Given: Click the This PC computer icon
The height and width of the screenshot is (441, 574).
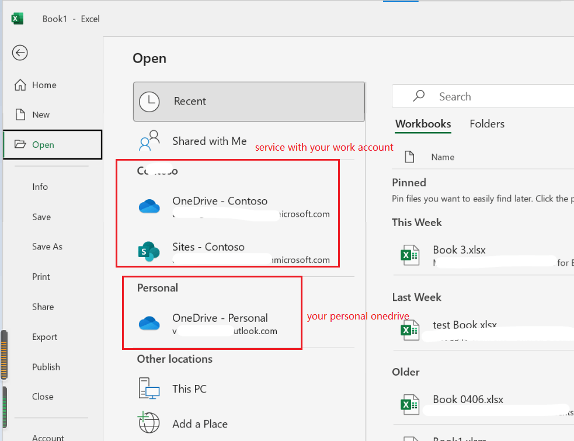Looking at the screenshot, I should 149,388.
